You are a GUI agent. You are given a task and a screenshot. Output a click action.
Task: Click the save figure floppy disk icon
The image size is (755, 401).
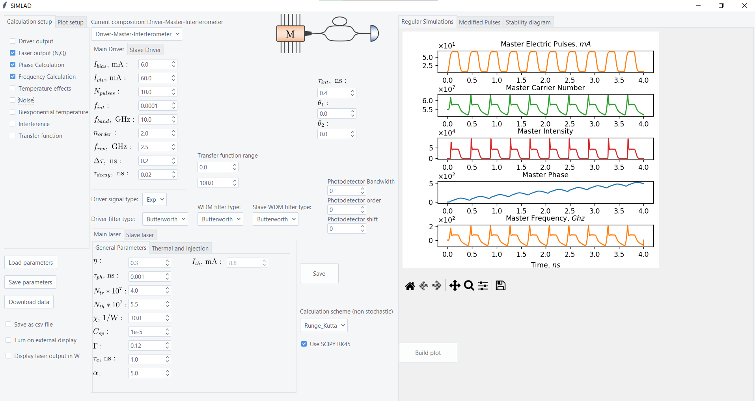[x=501, y=286]
